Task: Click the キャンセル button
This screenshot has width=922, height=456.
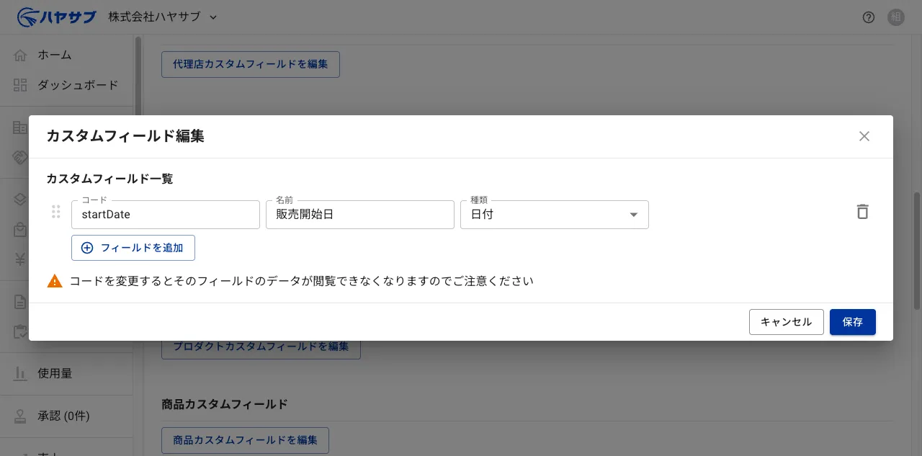Action: [787, 322]
